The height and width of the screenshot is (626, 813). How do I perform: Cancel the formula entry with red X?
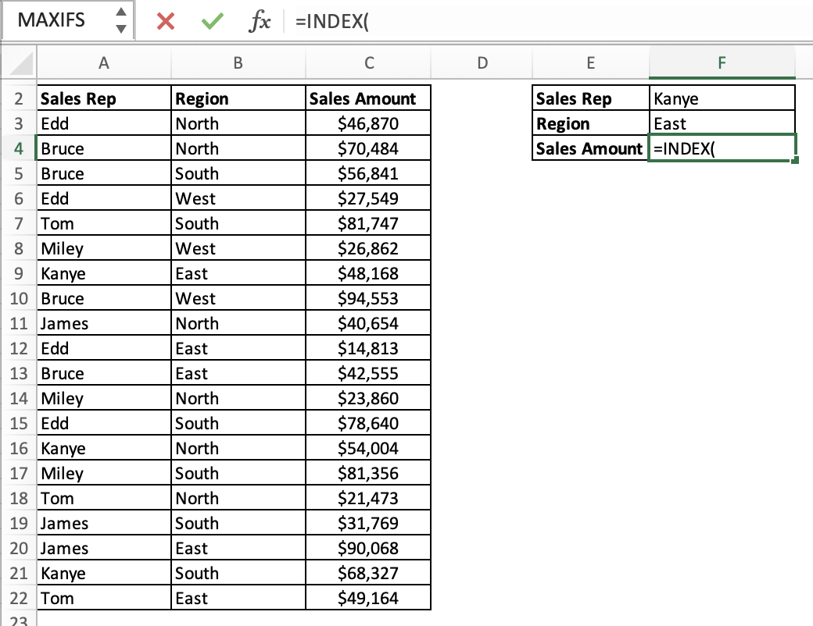click(x=166, y=21)
